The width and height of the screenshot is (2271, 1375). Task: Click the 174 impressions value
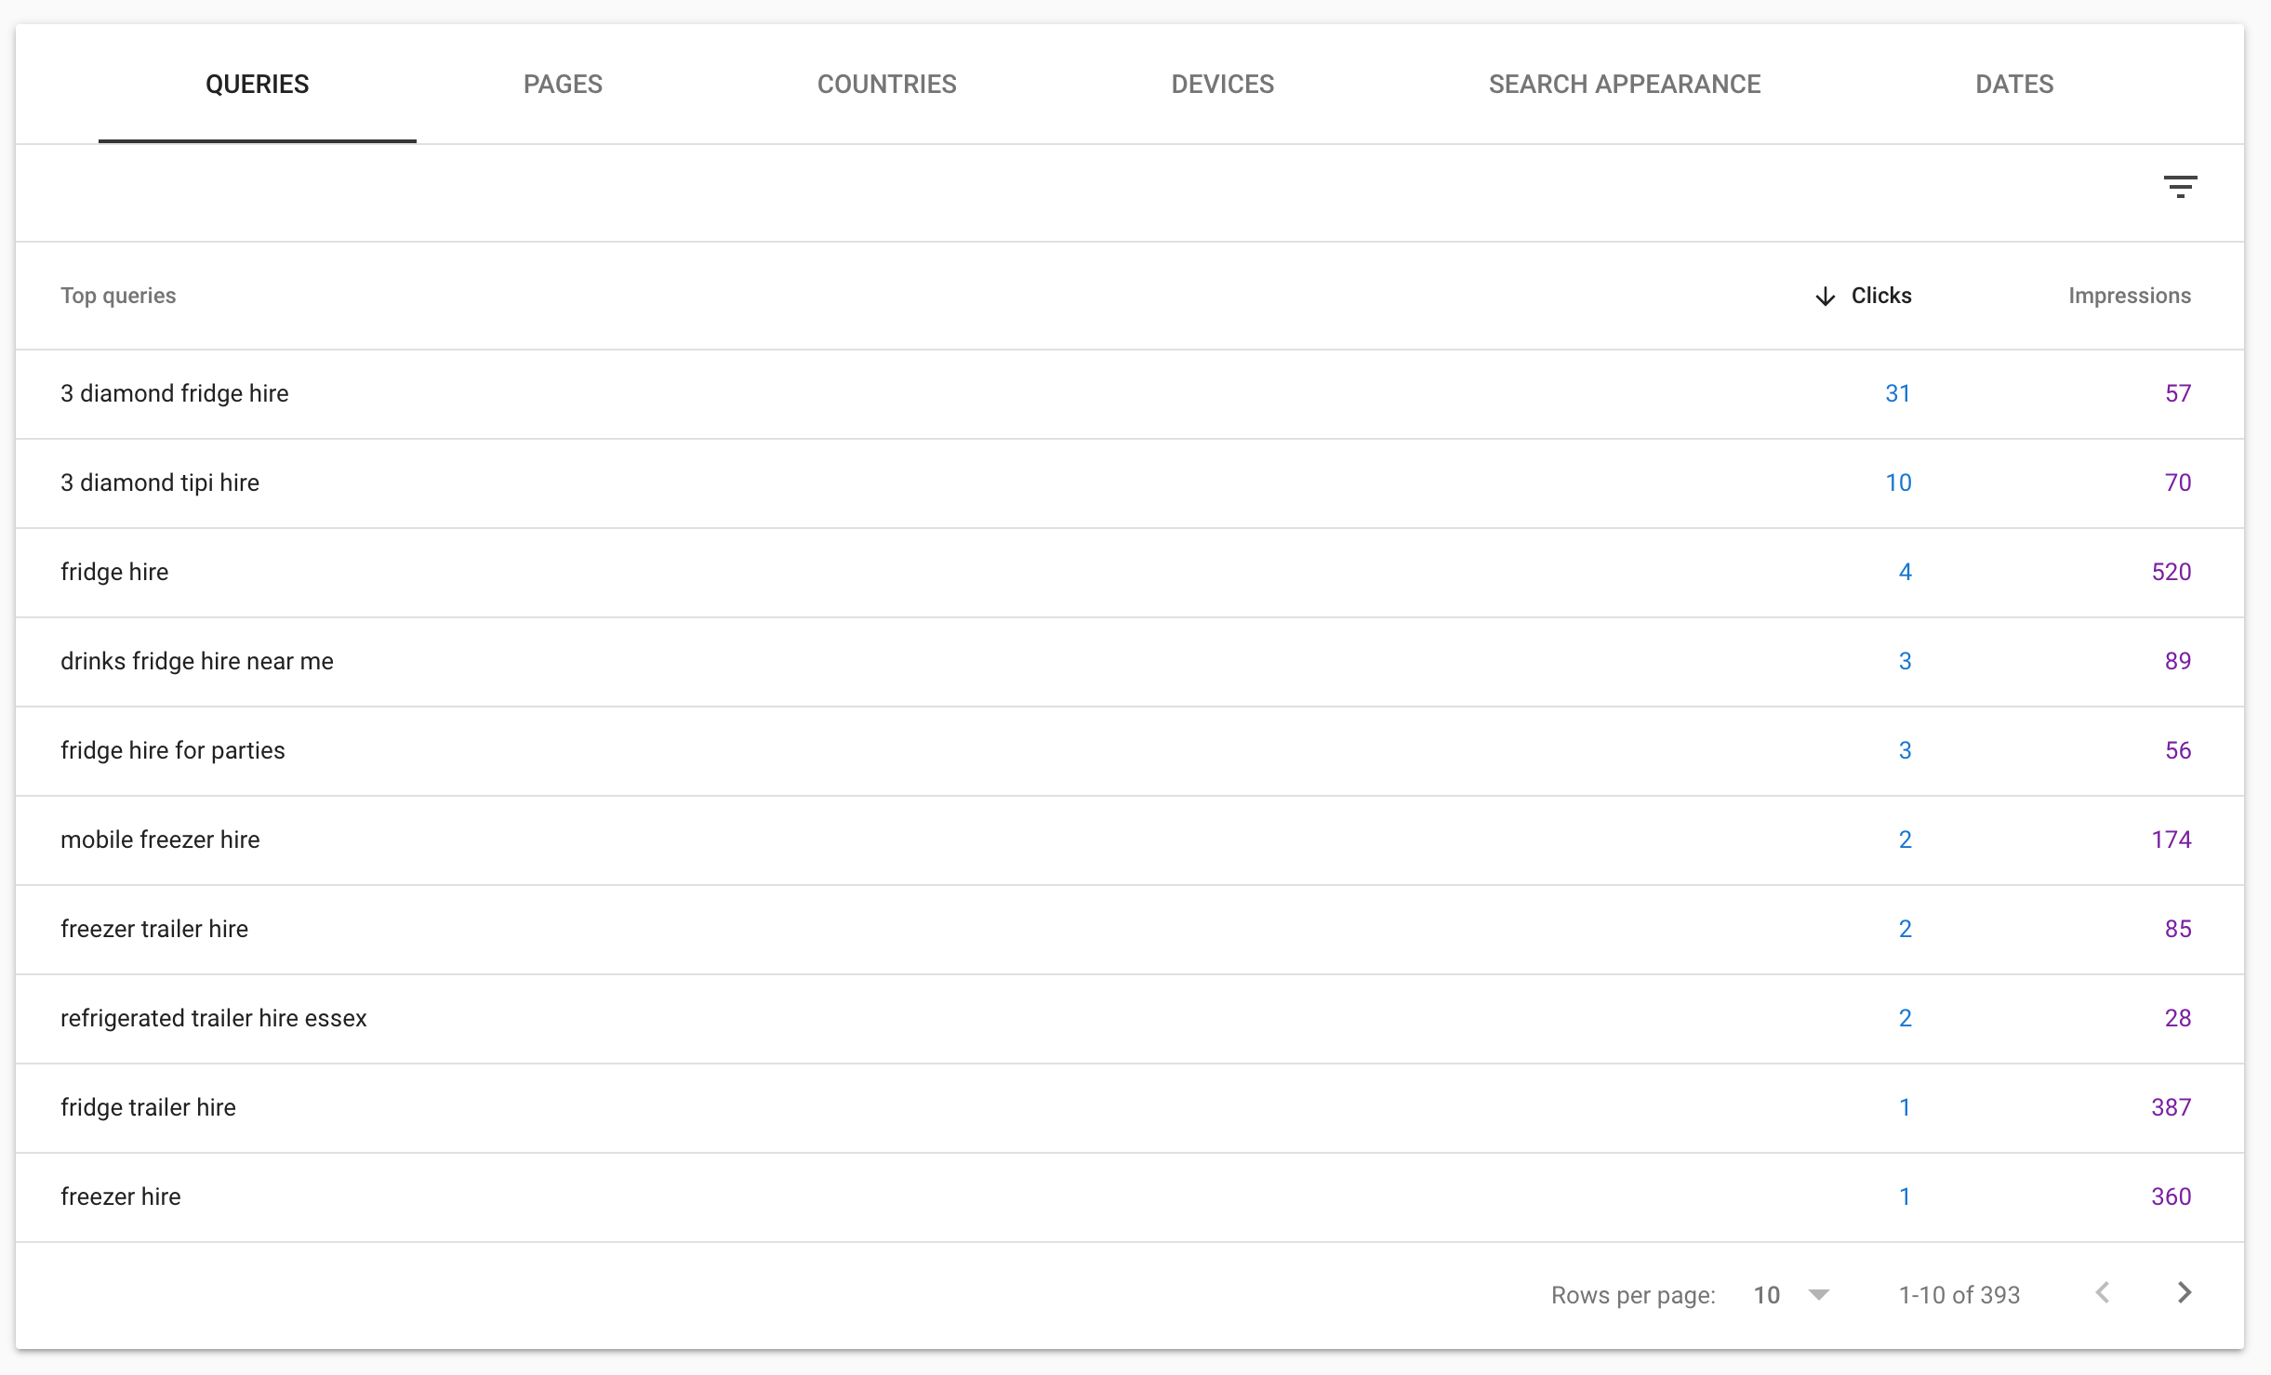click(2171, 840)
